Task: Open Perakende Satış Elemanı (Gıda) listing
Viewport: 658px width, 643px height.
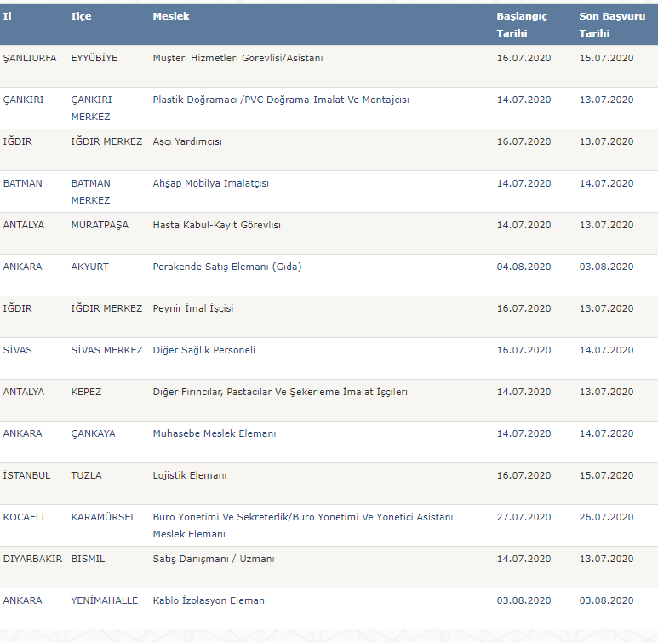Action: point(226,267)
